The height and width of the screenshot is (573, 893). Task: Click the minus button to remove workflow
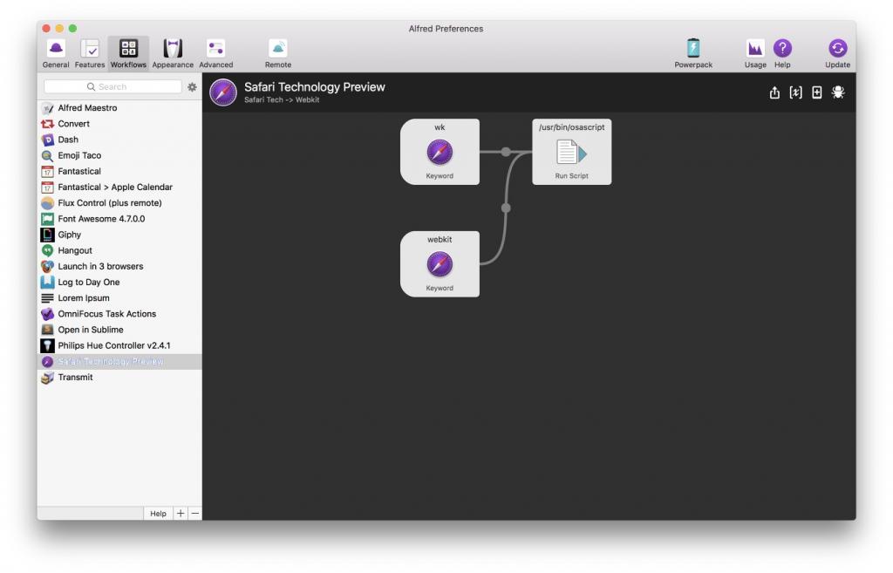tap(194, 514)
